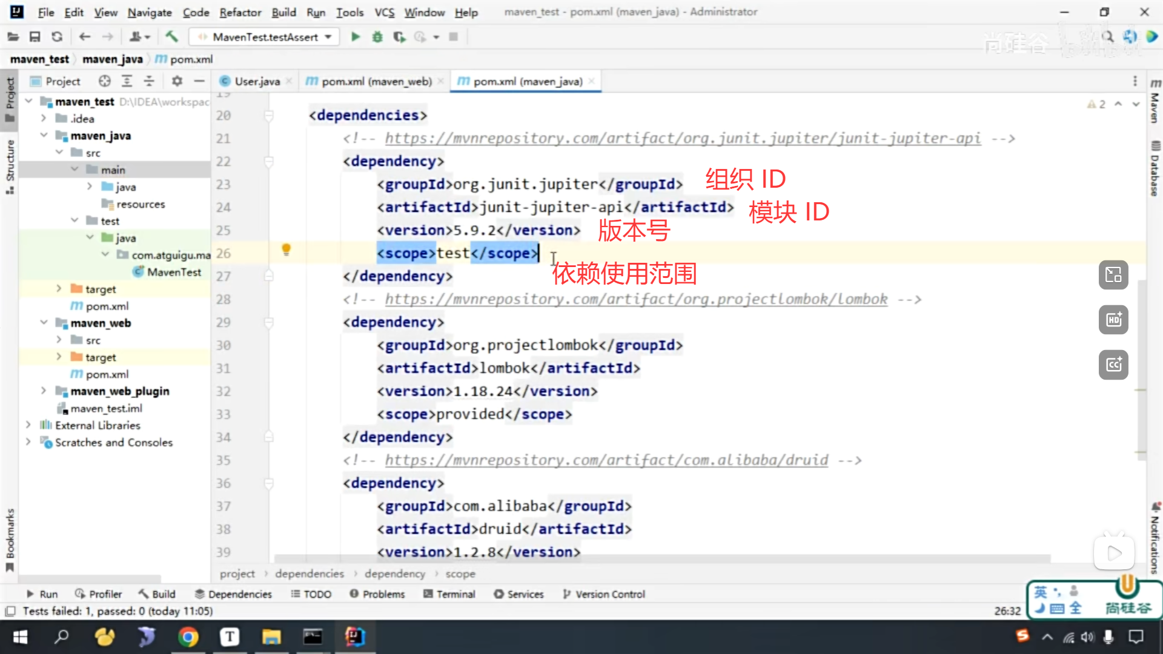Click the Save All toolbar icon
This screenshot has width=1163, height=654.
35,37
